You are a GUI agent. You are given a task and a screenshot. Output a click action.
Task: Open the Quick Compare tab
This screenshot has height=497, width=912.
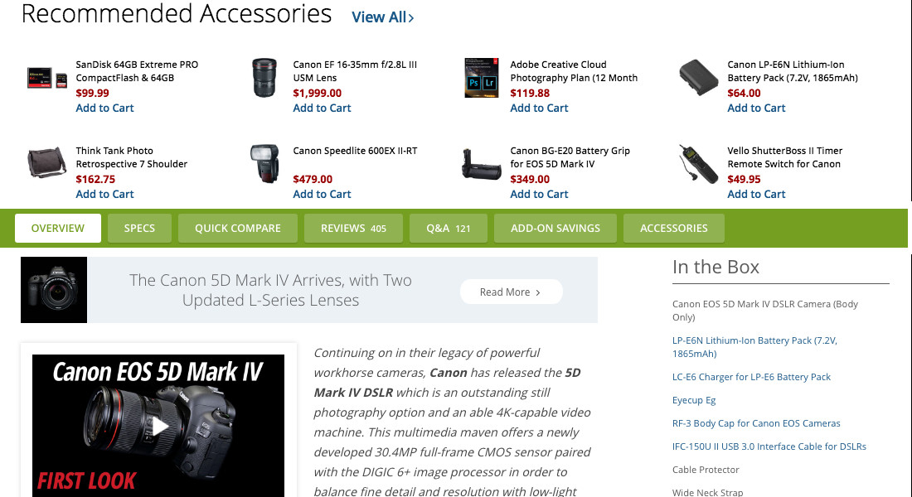[238, 228]
